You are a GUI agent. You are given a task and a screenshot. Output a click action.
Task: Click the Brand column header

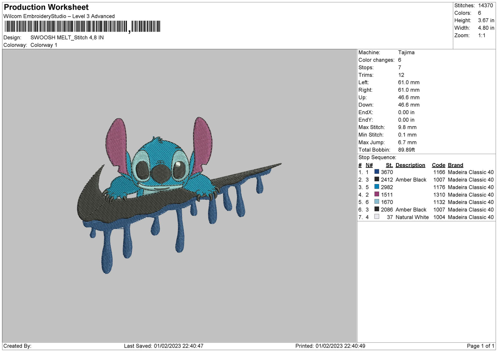click(x=455, y=165)
